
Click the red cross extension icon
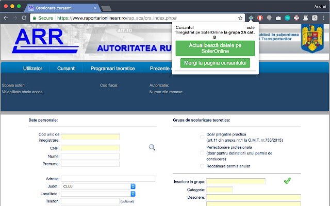[296, 18]
